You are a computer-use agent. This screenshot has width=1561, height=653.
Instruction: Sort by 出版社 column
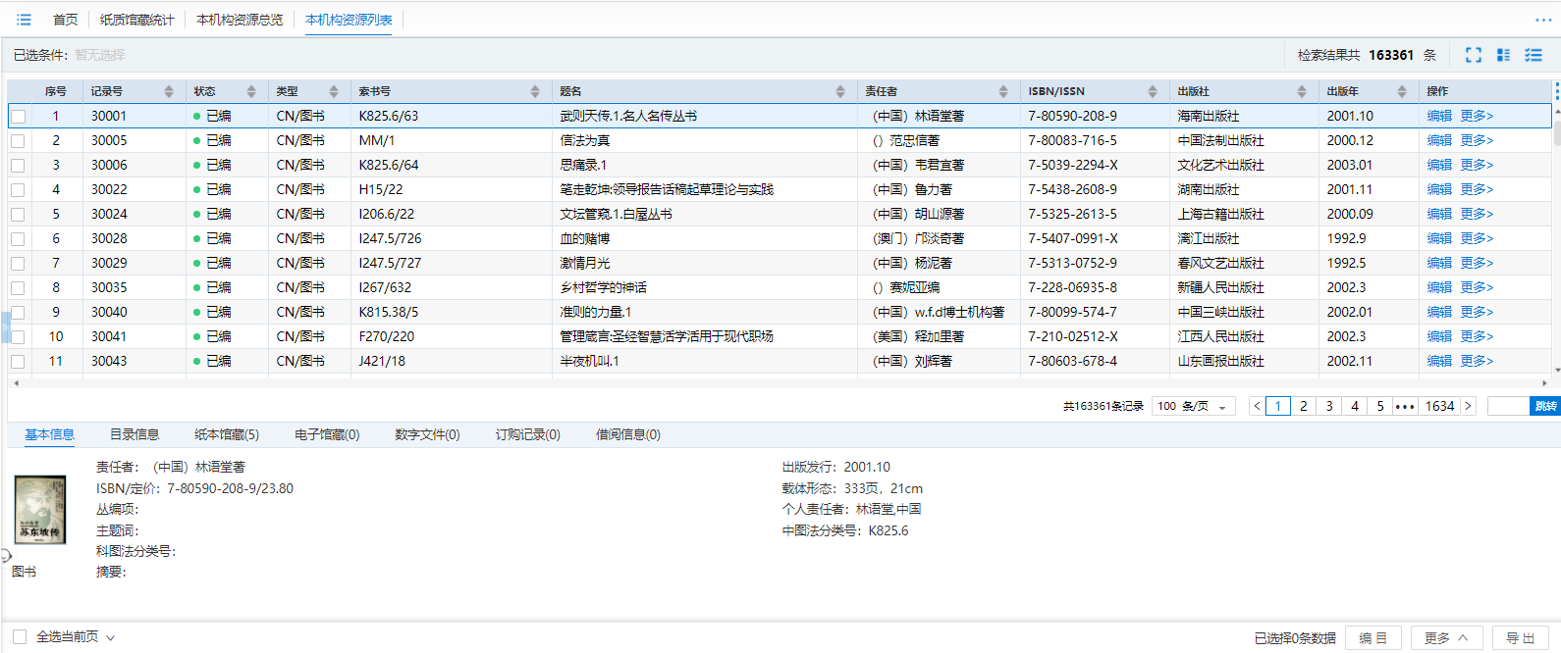(x=1302, y=91)
